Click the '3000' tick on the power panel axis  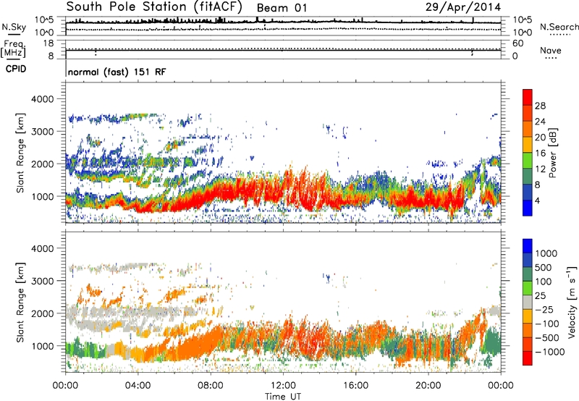click(x=43, y=132)
